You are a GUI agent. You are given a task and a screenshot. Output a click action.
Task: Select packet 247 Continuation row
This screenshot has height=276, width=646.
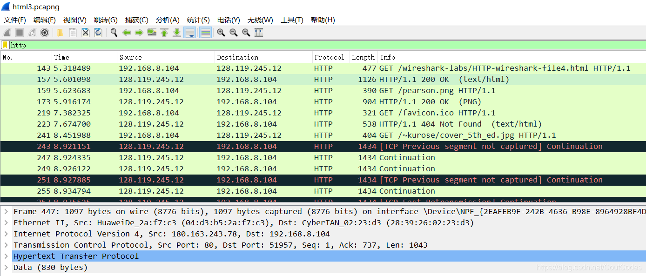pos(323,157)
